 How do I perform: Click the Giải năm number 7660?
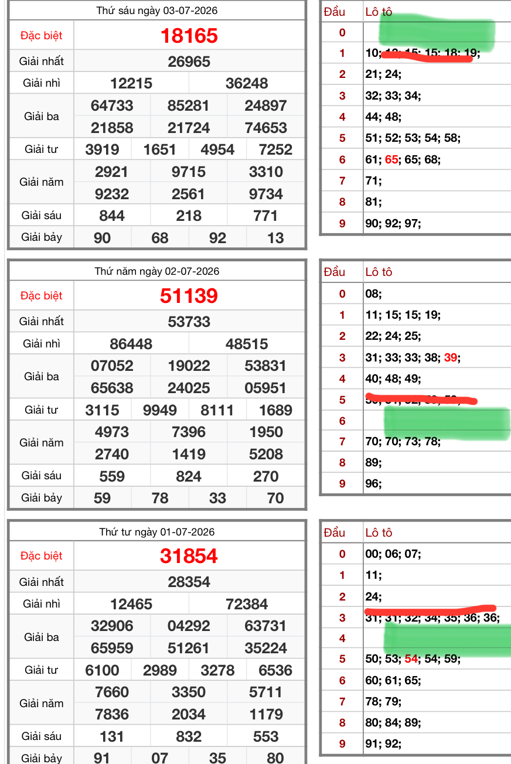coord(112,692)
